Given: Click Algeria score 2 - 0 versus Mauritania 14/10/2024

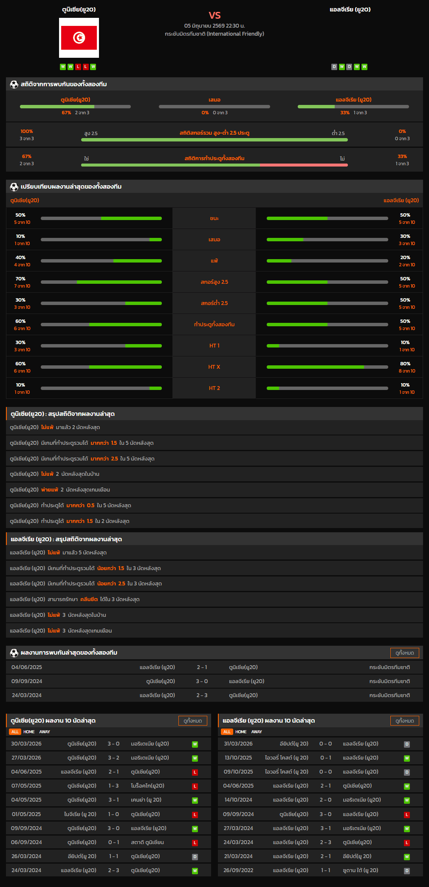Looking at the screenshot, I should pyautogui.click(x=325, y=800).
